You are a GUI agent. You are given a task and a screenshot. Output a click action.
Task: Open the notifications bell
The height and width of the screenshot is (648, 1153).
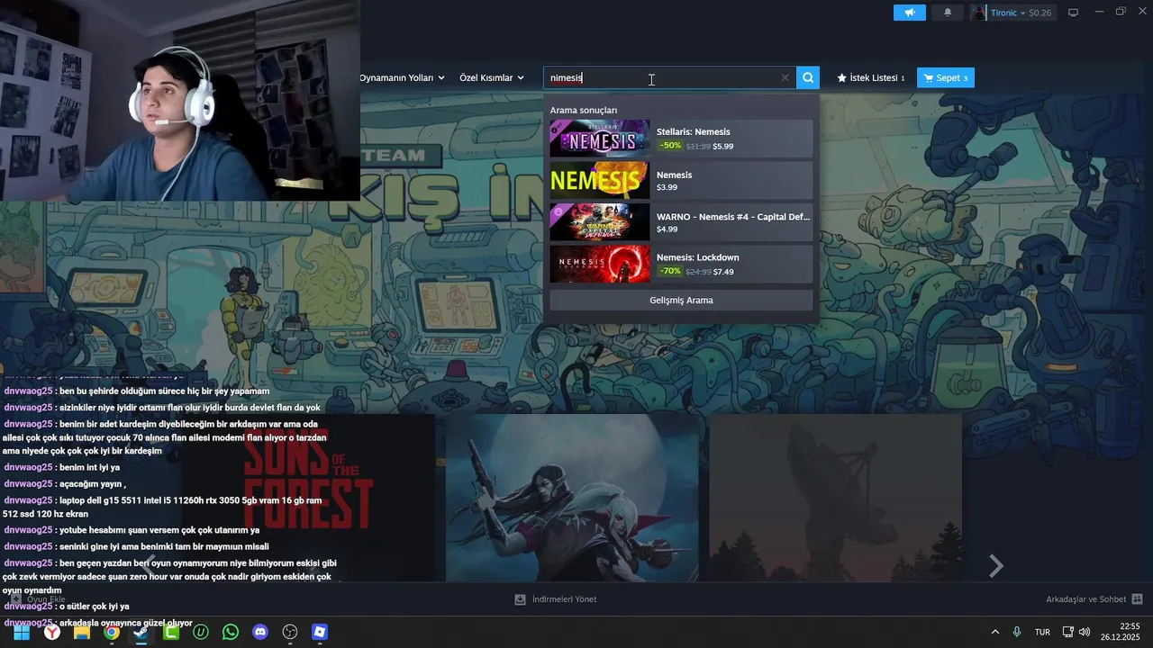coord(948,13)
